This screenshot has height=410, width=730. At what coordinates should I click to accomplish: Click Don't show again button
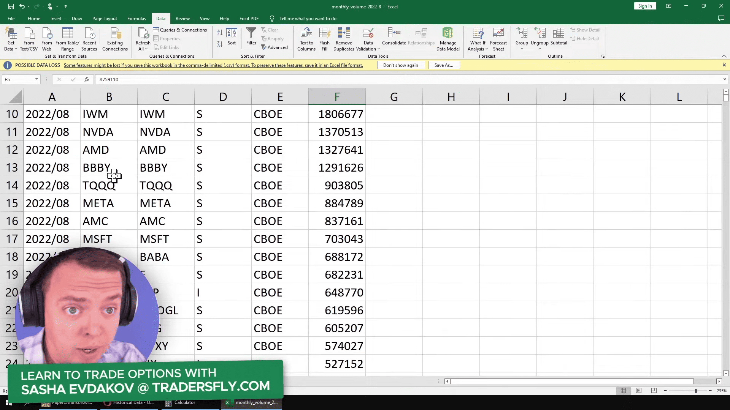coord(400,65)
